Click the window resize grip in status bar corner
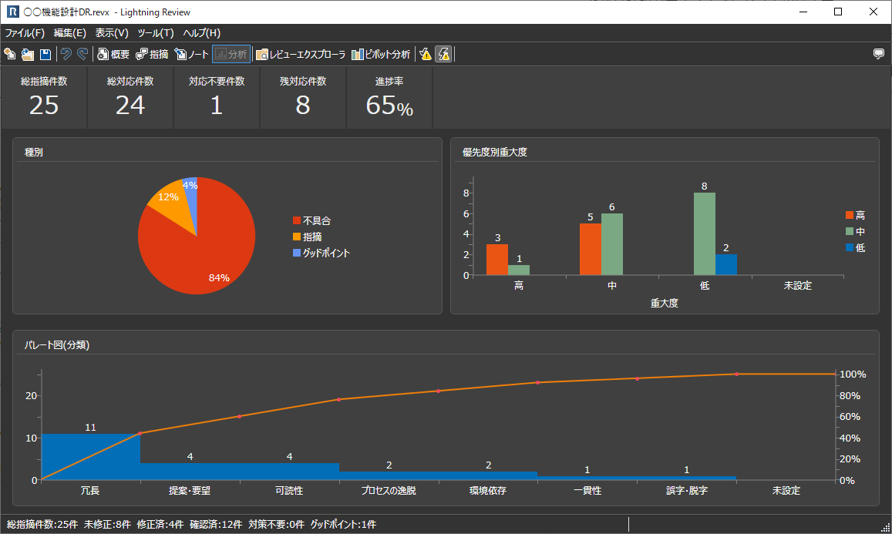This screenshot has width=892, height=534. pos(885,527)
